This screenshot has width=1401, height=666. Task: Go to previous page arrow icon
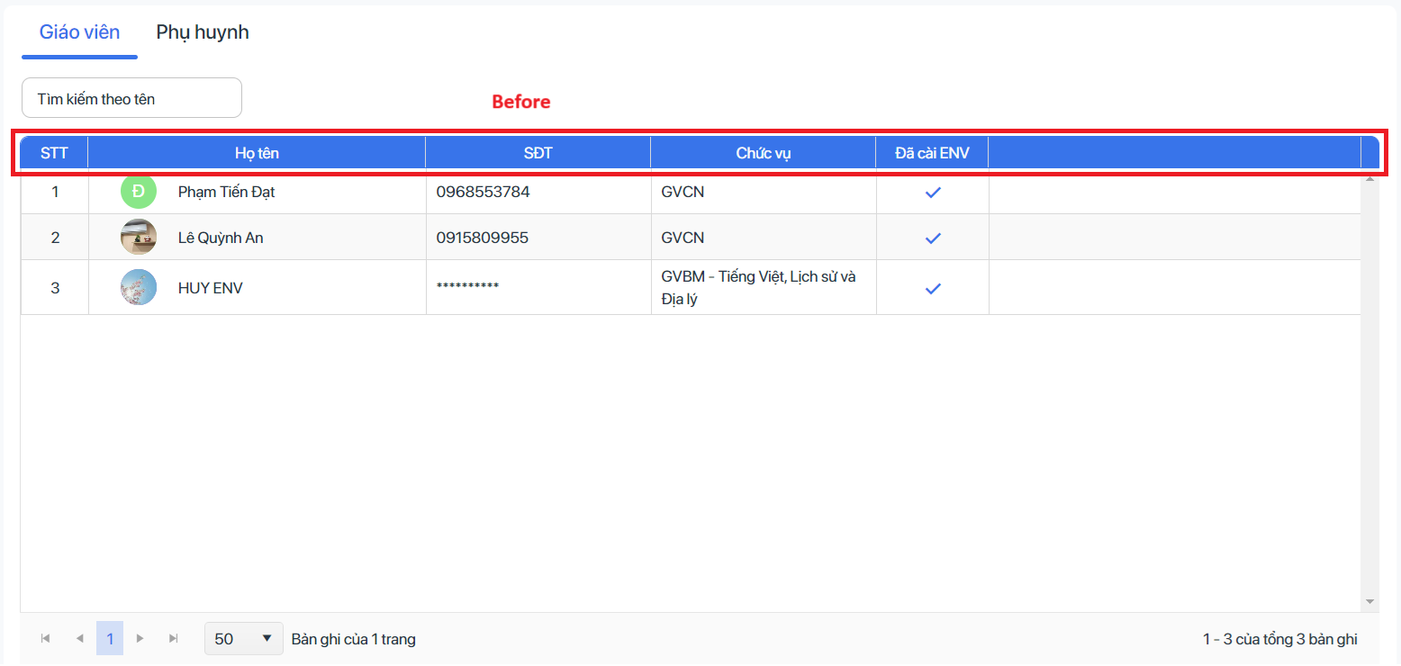click(x=79, y=638)
